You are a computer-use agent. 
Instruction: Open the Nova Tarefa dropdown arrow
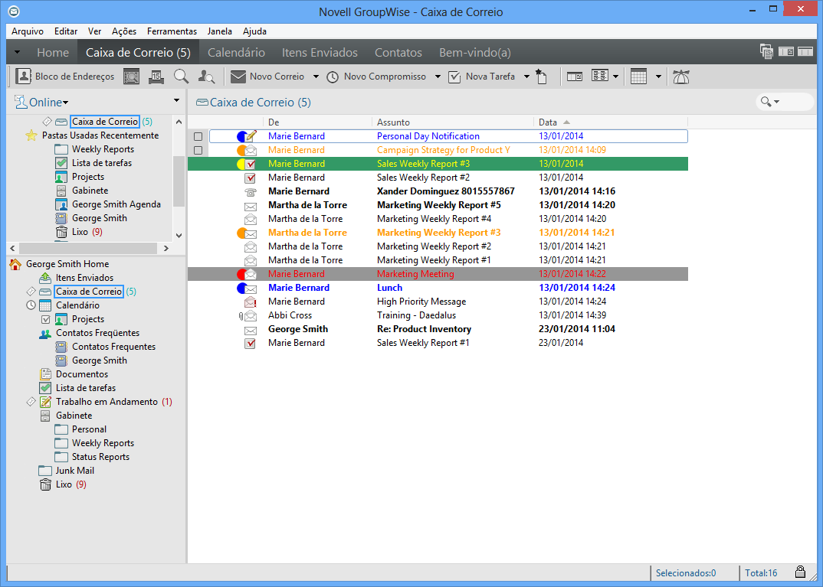tap(526, 77)
